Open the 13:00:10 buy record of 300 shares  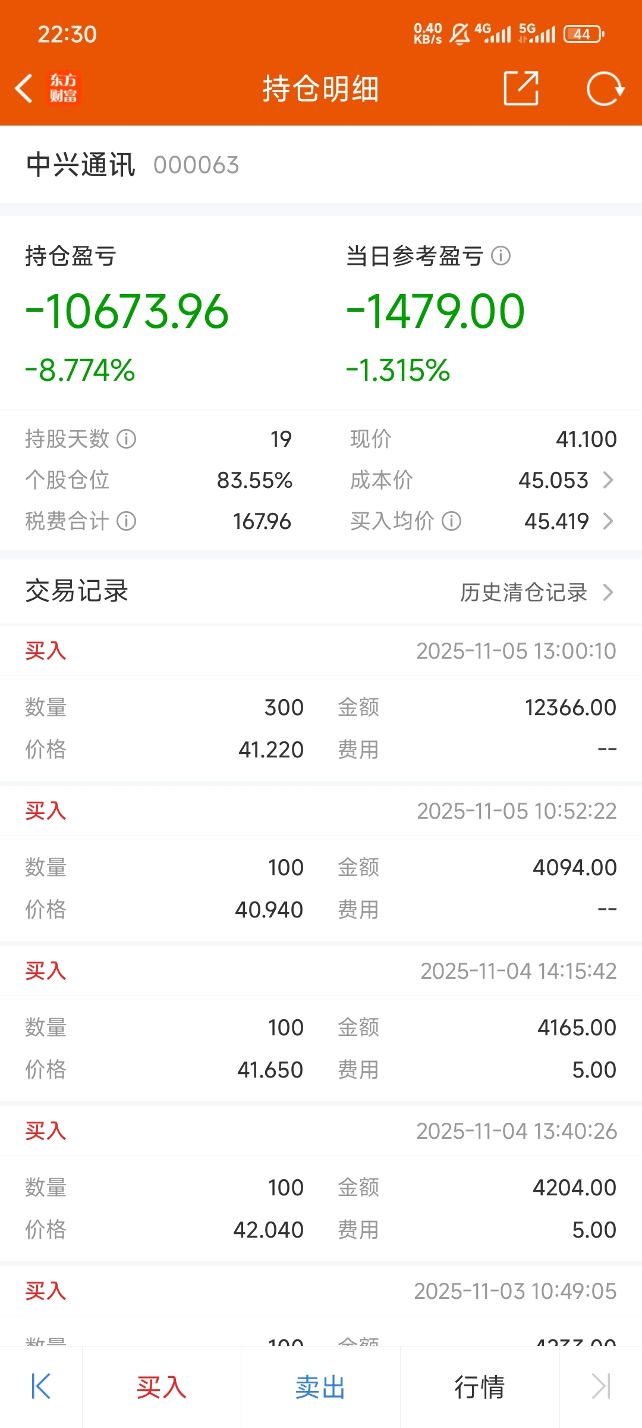321,703
